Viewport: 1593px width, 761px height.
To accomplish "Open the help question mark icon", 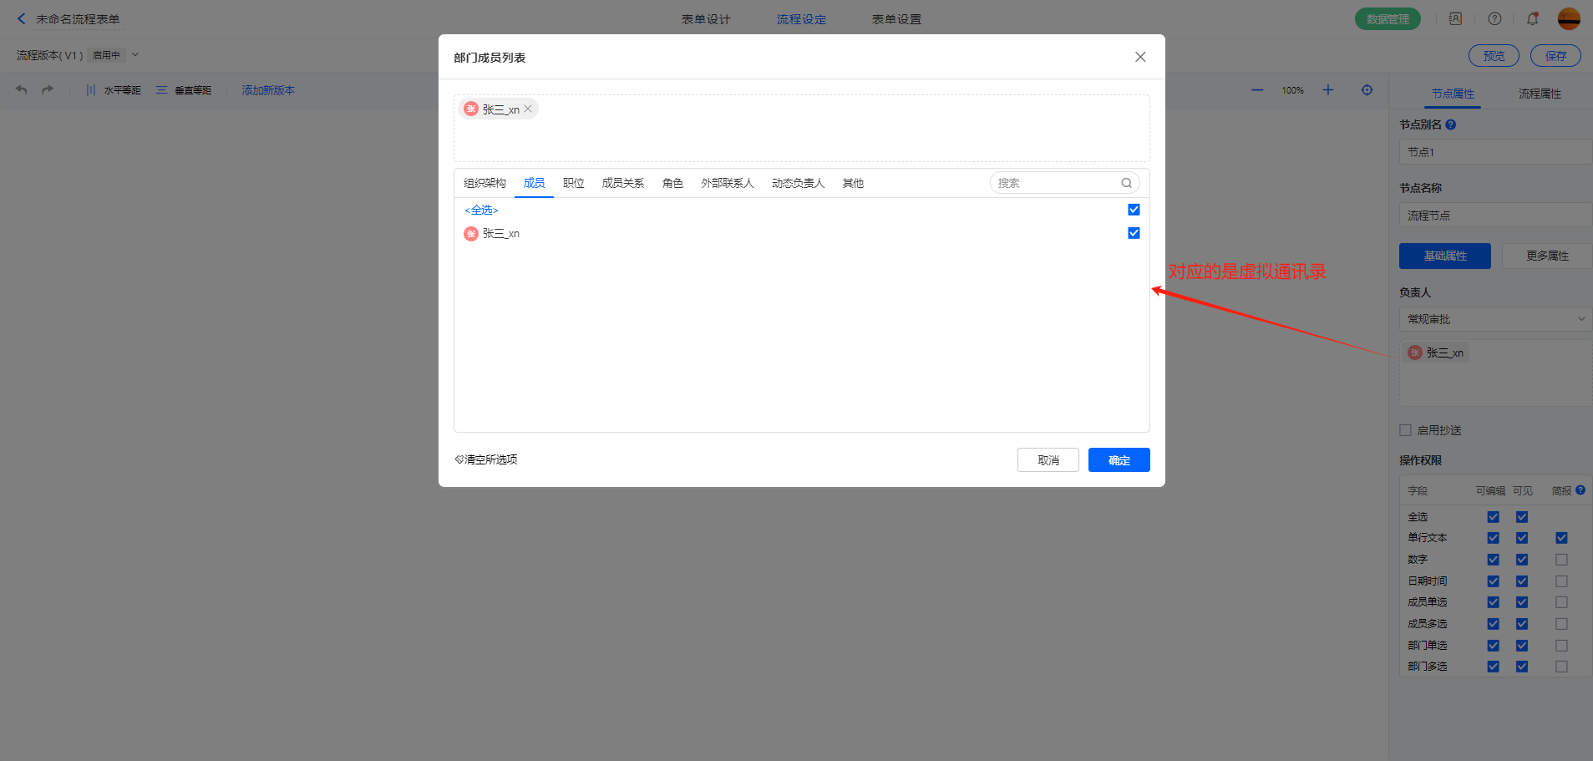I will [1494, 19].
